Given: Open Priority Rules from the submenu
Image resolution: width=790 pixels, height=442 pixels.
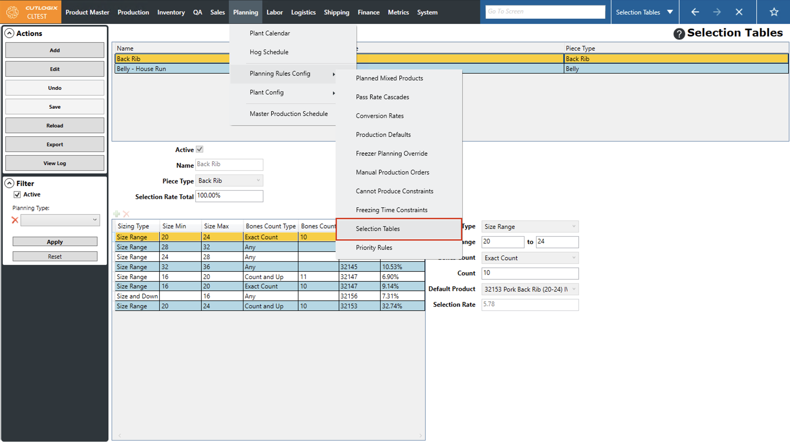Looking at the screenshot, I should [x=374, y=247].
